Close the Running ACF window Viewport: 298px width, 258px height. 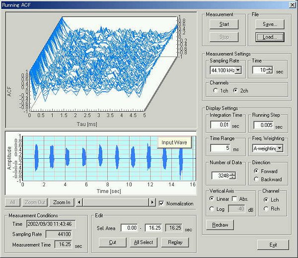293,5
